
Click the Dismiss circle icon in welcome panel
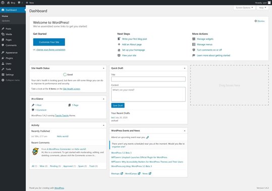(x=255, y=21)
